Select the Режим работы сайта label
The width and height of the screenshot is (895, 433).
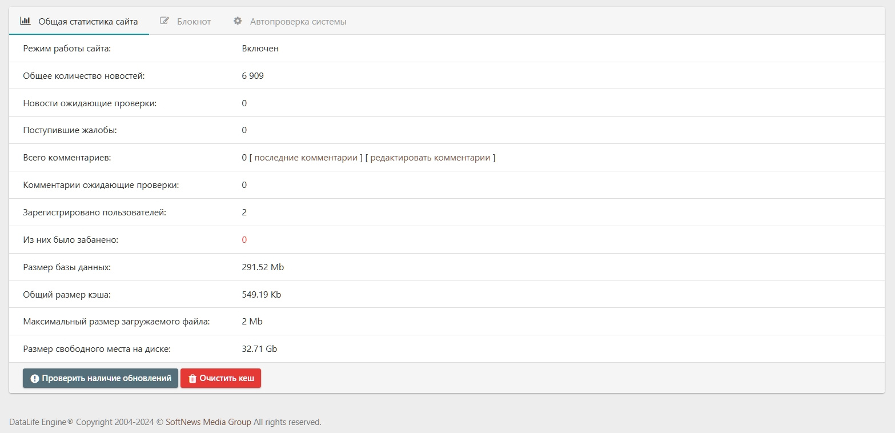coord(67,49)
